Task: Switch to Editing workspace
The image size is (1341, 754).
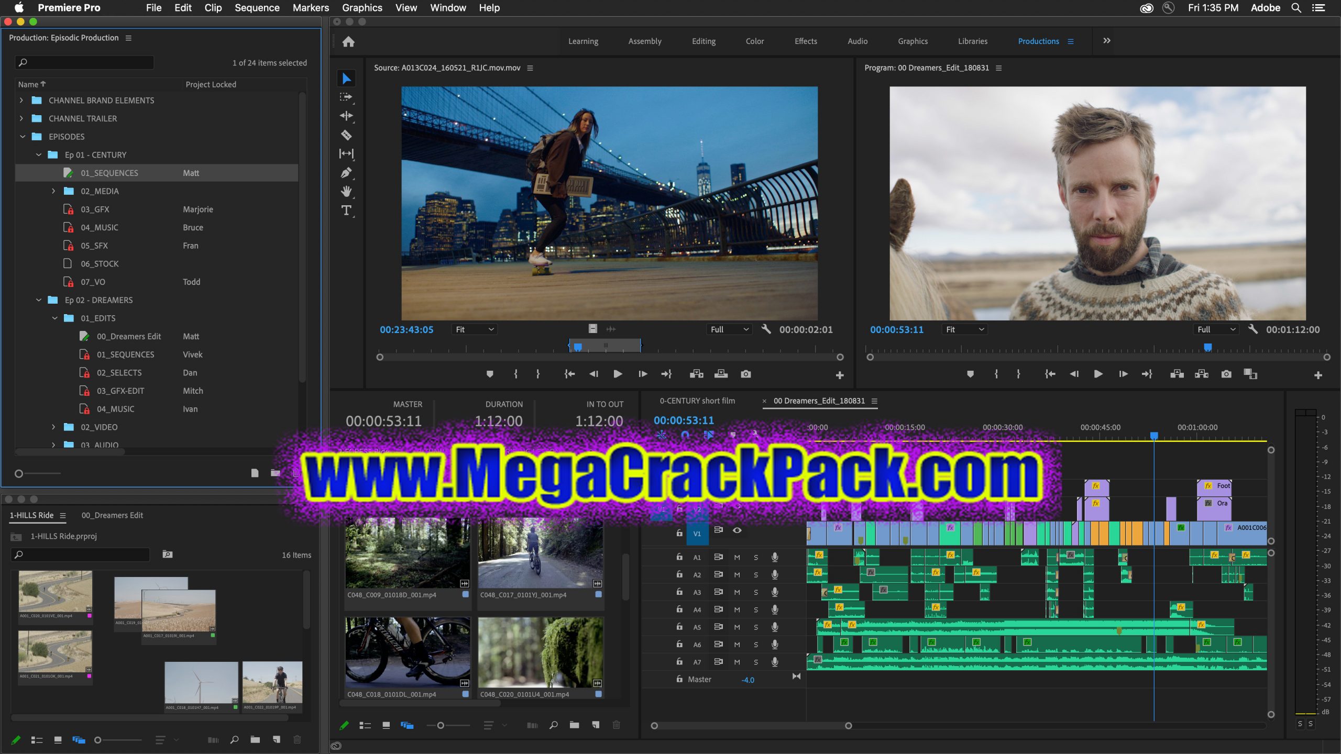Action: point(704,41)
